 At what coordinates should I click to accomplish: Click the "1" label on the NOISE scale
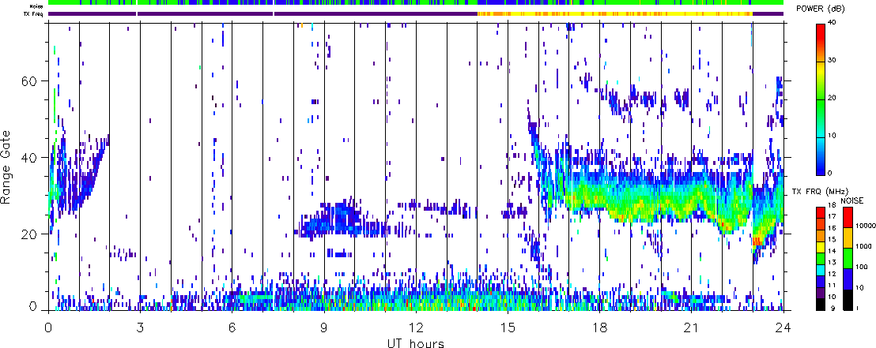pos(857,308)
